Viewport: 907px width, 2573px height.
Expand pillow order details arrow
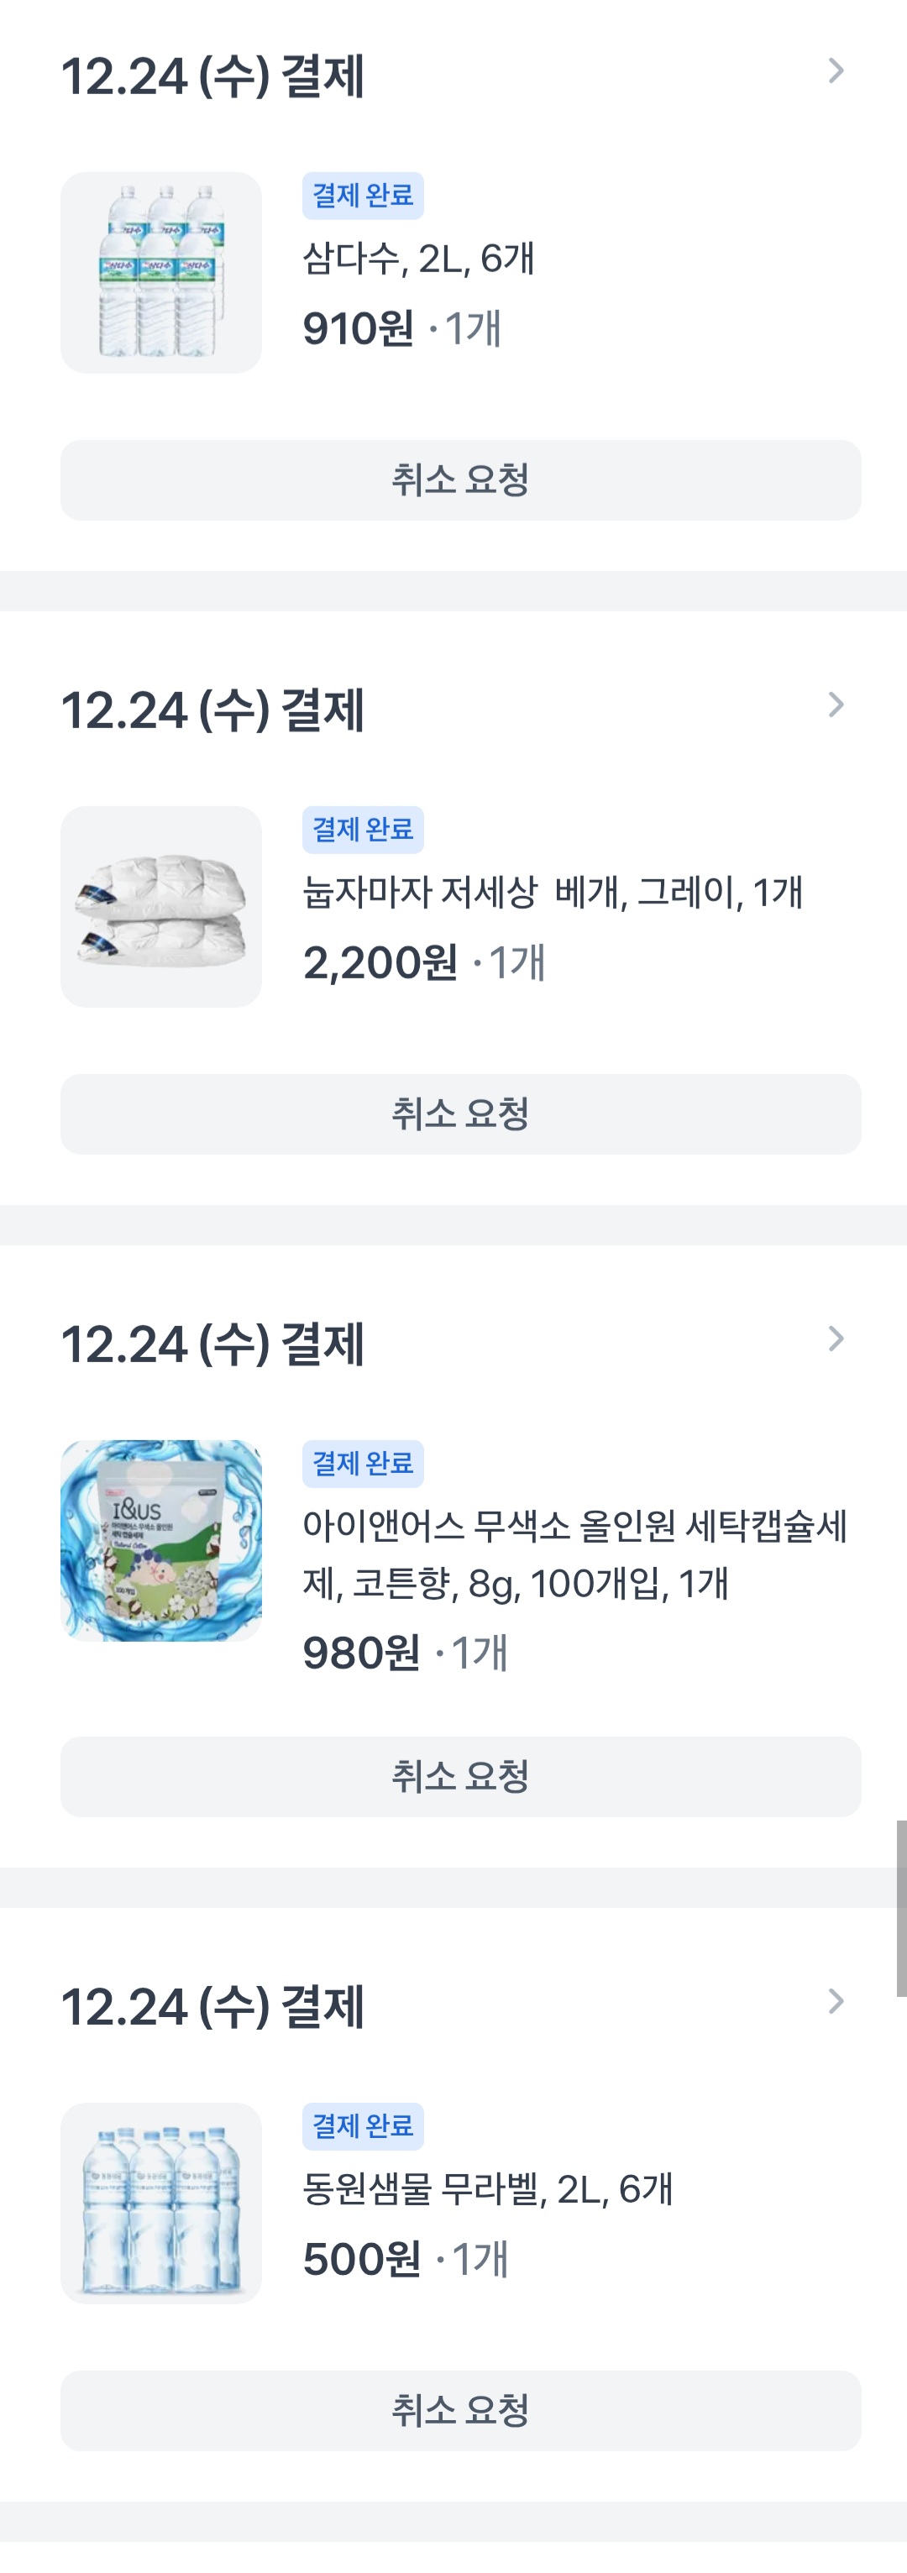click(x=836, y=705)
